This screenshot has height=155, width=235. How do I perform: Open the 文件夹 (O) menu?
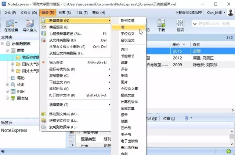click(x=29, y=13)
